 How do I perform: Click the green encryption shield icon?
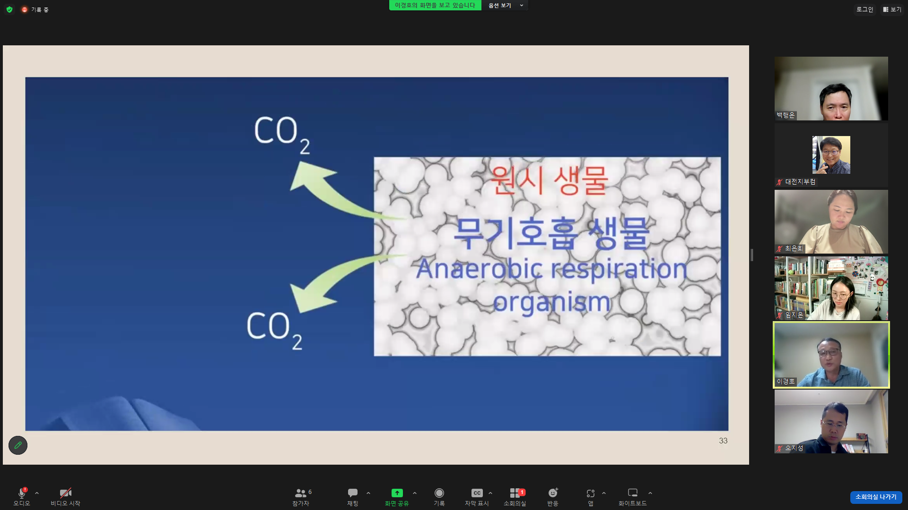pyautogui.click(x=9, y=9)
